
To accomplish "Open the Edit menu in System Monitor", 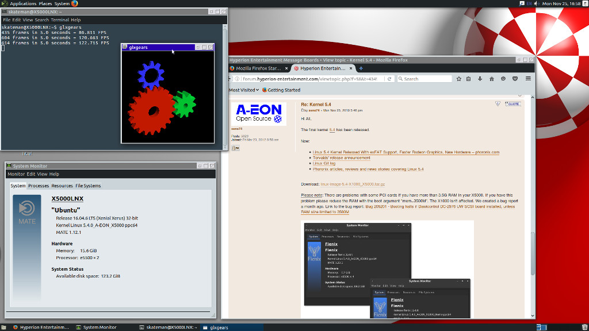I will (x=31, y=174).
